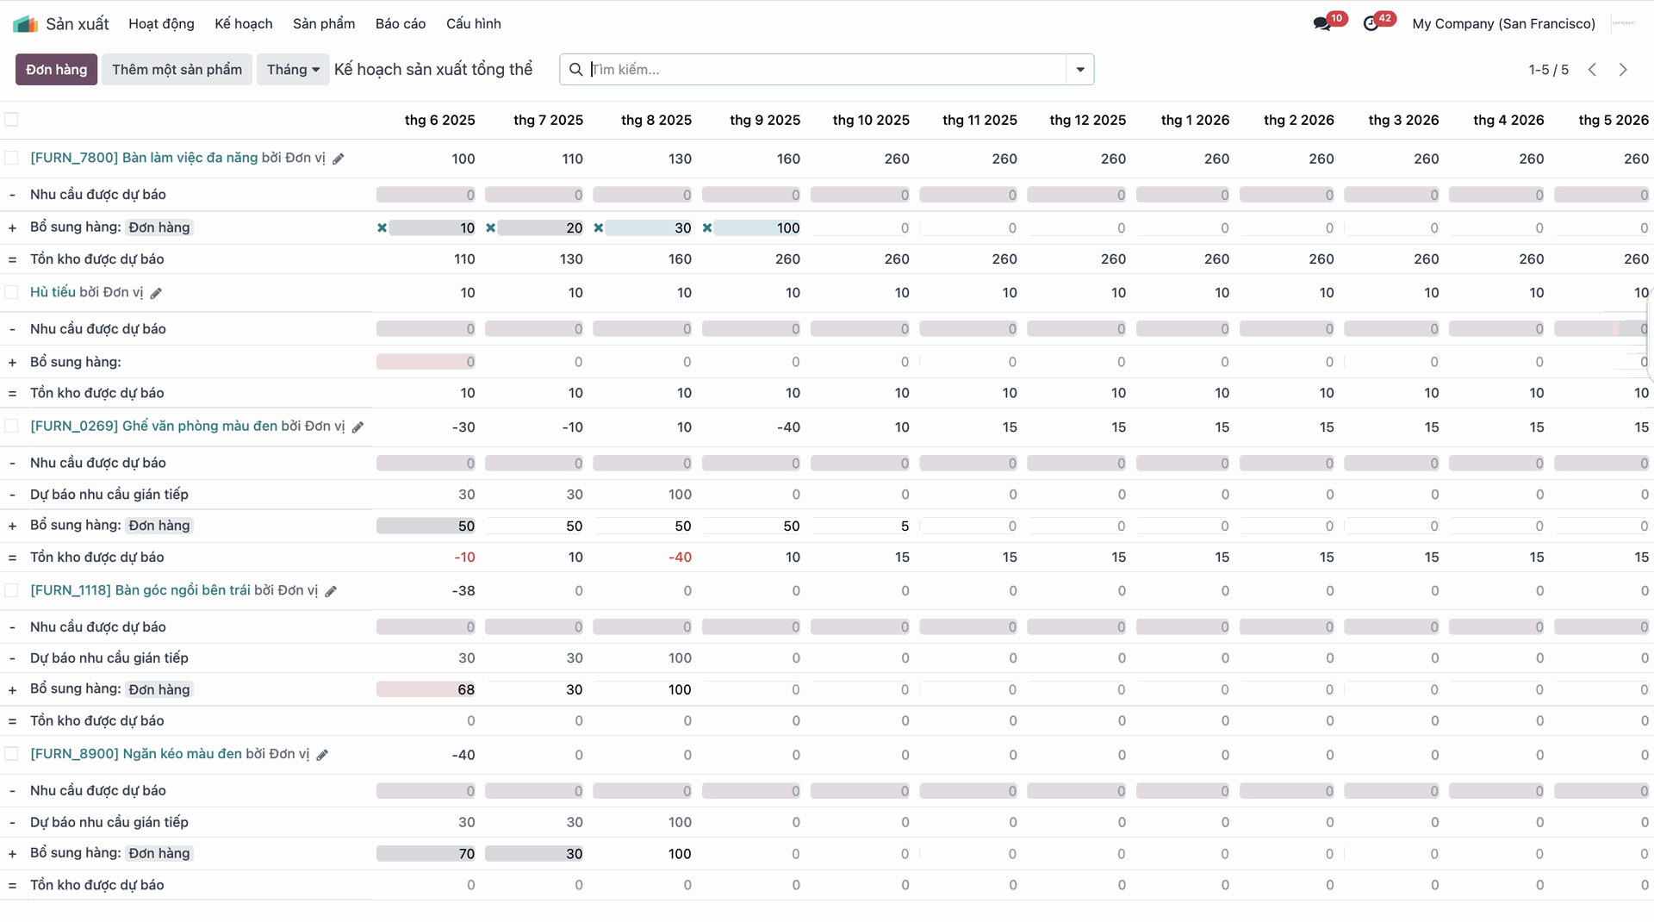1654x922 pixels.
Task: Click edit pencil next to Ghế văn phòng màu đen
Action: (x=358, y=427)
